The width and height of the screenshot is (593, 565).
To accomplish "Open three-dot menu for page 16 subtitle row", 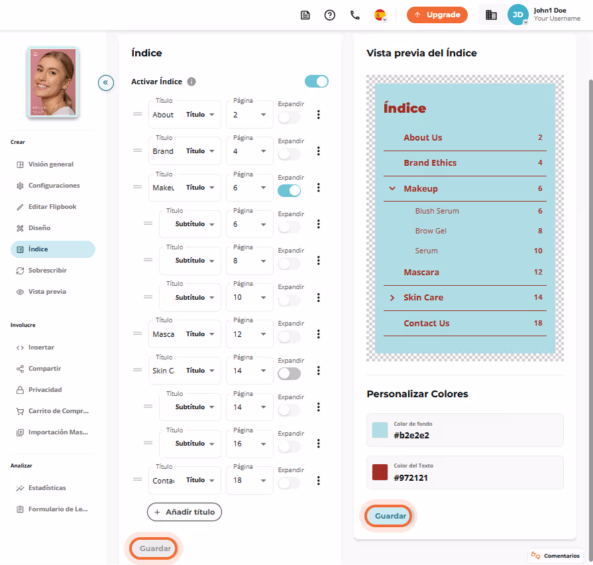I will tap(319, 443).
